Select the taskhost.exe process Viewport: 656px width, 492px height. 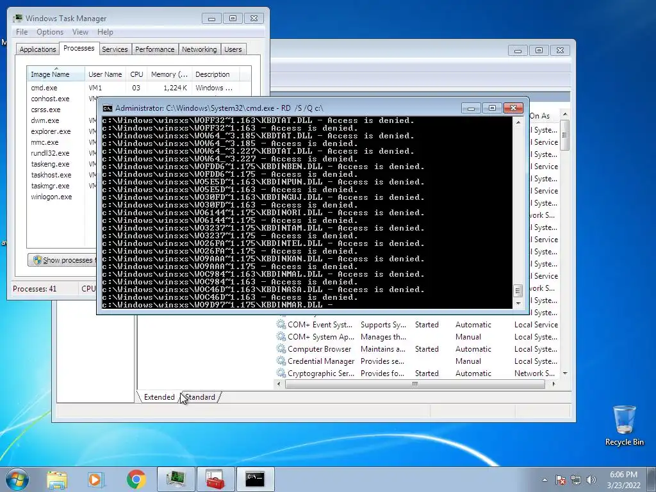coord(51,175)
